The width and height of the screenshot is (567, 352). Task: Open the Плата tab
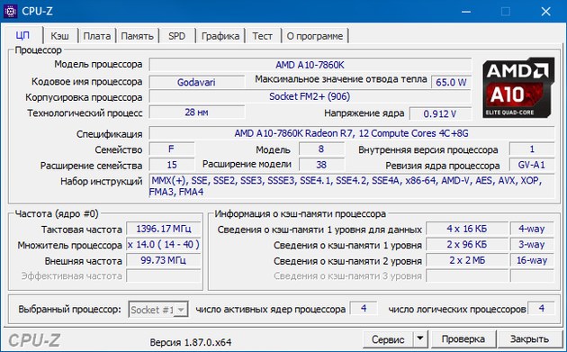tap(97, 36)
